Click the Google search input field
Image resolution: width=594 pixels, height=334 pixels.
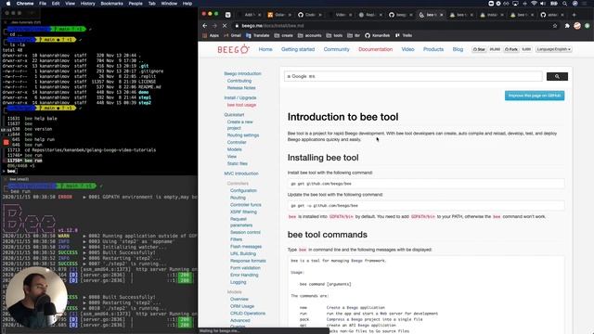pos(413,76)
